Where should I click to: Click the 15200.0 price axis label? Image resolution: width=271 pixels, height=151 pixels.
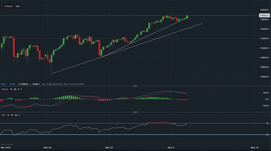264,38
